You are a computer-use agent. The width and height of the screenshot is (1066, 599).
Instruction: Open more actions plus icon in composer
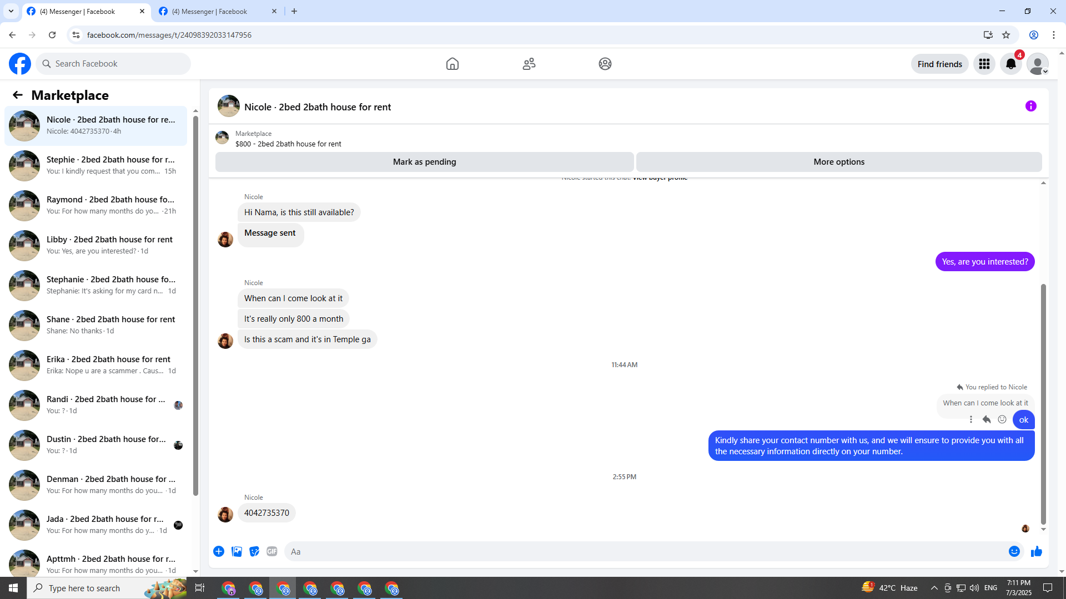click(219, 551)
